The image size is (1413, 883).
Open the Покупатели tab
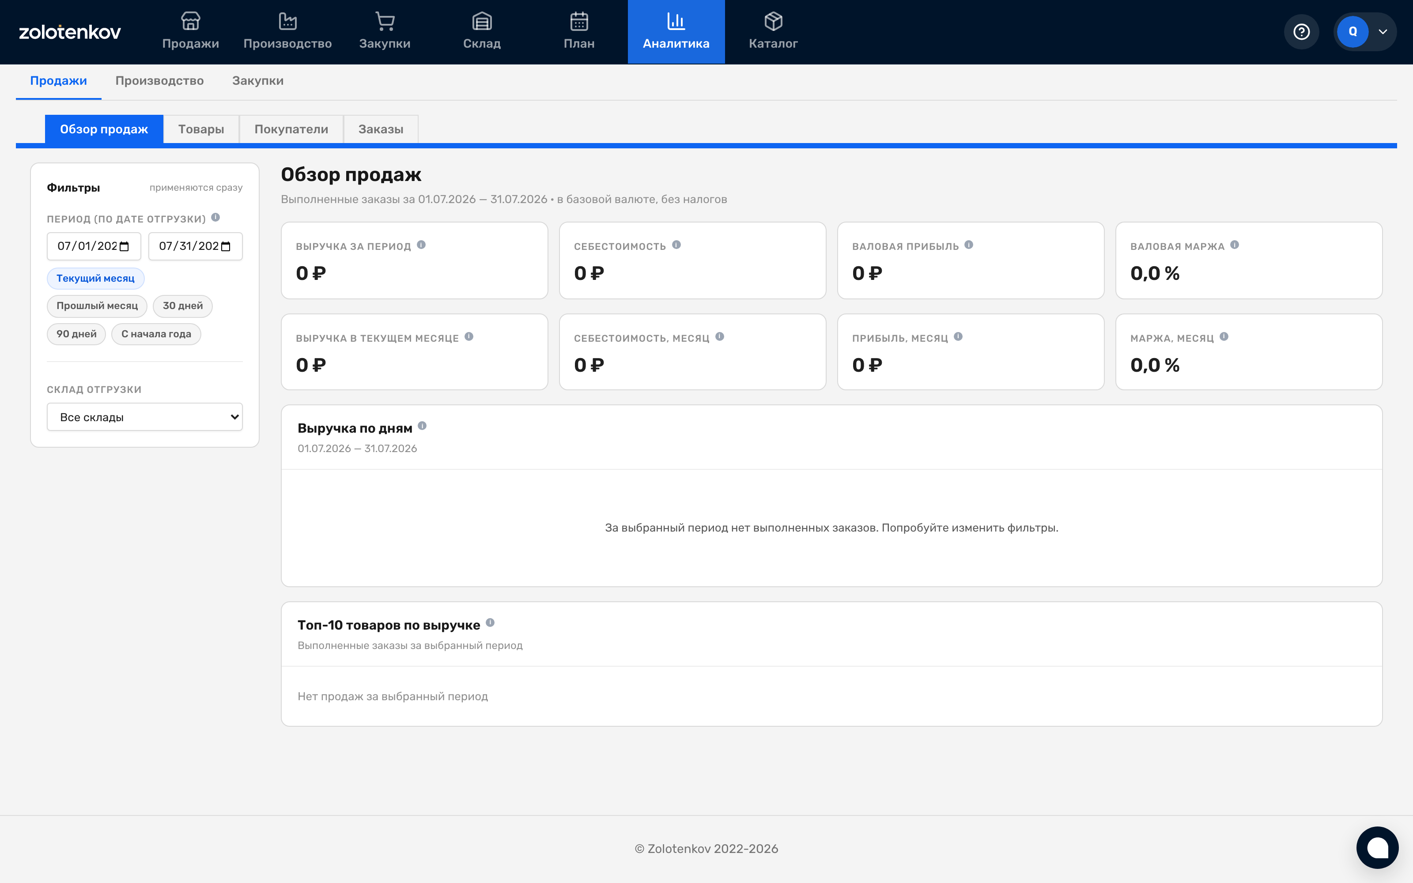(291, 129)
